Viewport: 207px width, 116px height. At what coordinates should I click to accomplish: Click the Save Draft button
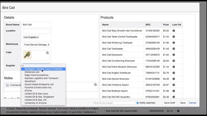[x=169, y=103]
